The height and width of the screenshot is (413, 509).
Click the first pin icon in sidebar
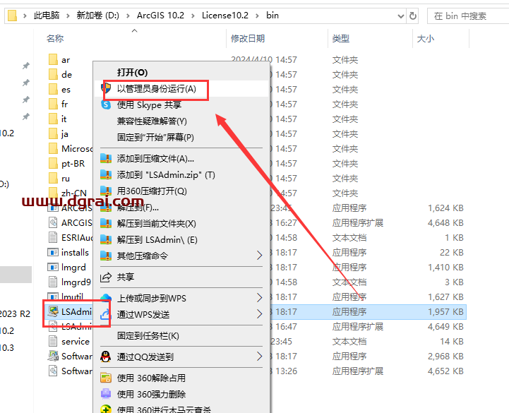click(x=26, y=66)
